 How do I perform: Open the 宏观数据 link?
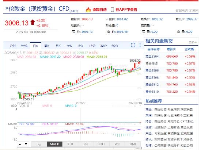click(x=187, y=134)
